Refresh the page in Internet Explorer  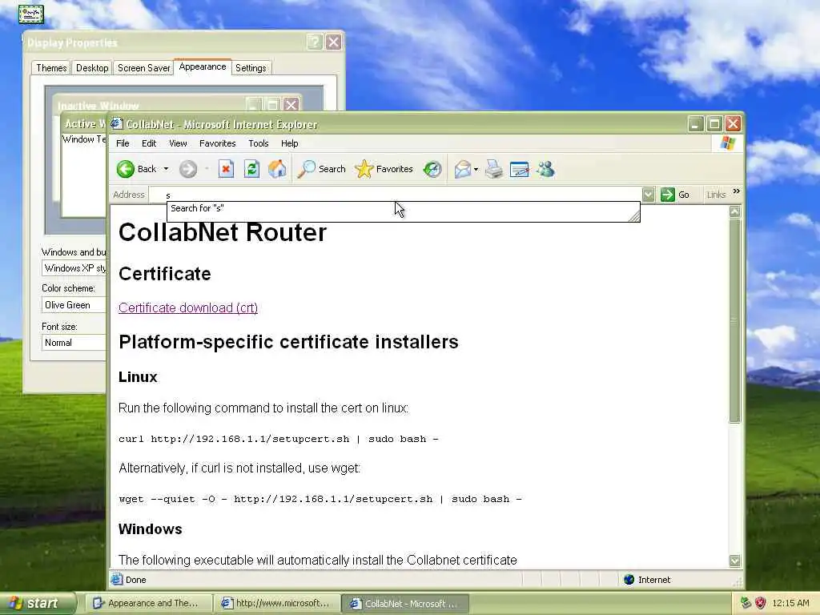pyautogui.click(x=251, y=169)
